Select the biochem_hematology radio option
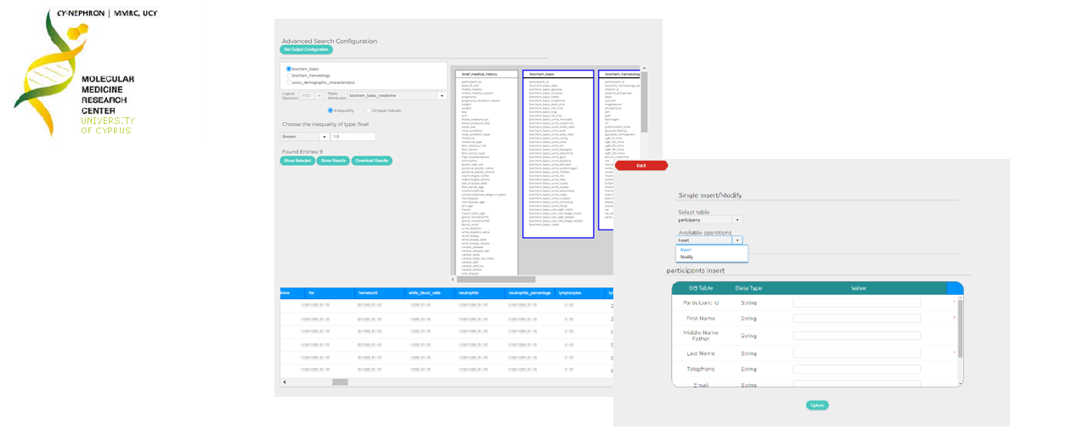Image resolution: width=1072 pixels, height=430 pixels. tap(289, 75)
